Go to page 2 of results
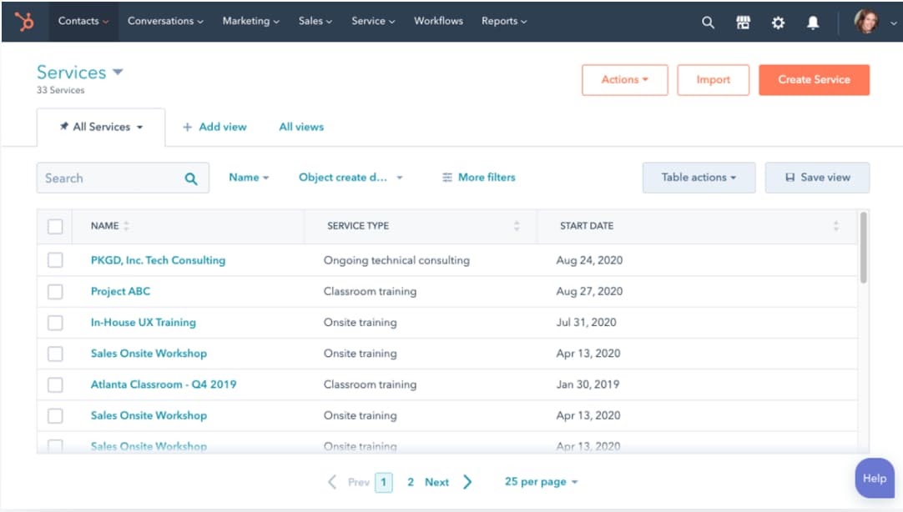The width and height of the screenshot is (903, 512). point(410,481)
